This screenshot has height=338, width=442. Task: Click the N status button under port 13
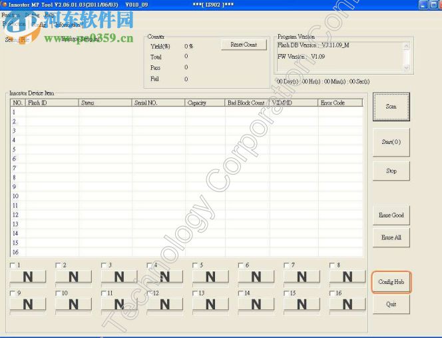pos(210,304)
